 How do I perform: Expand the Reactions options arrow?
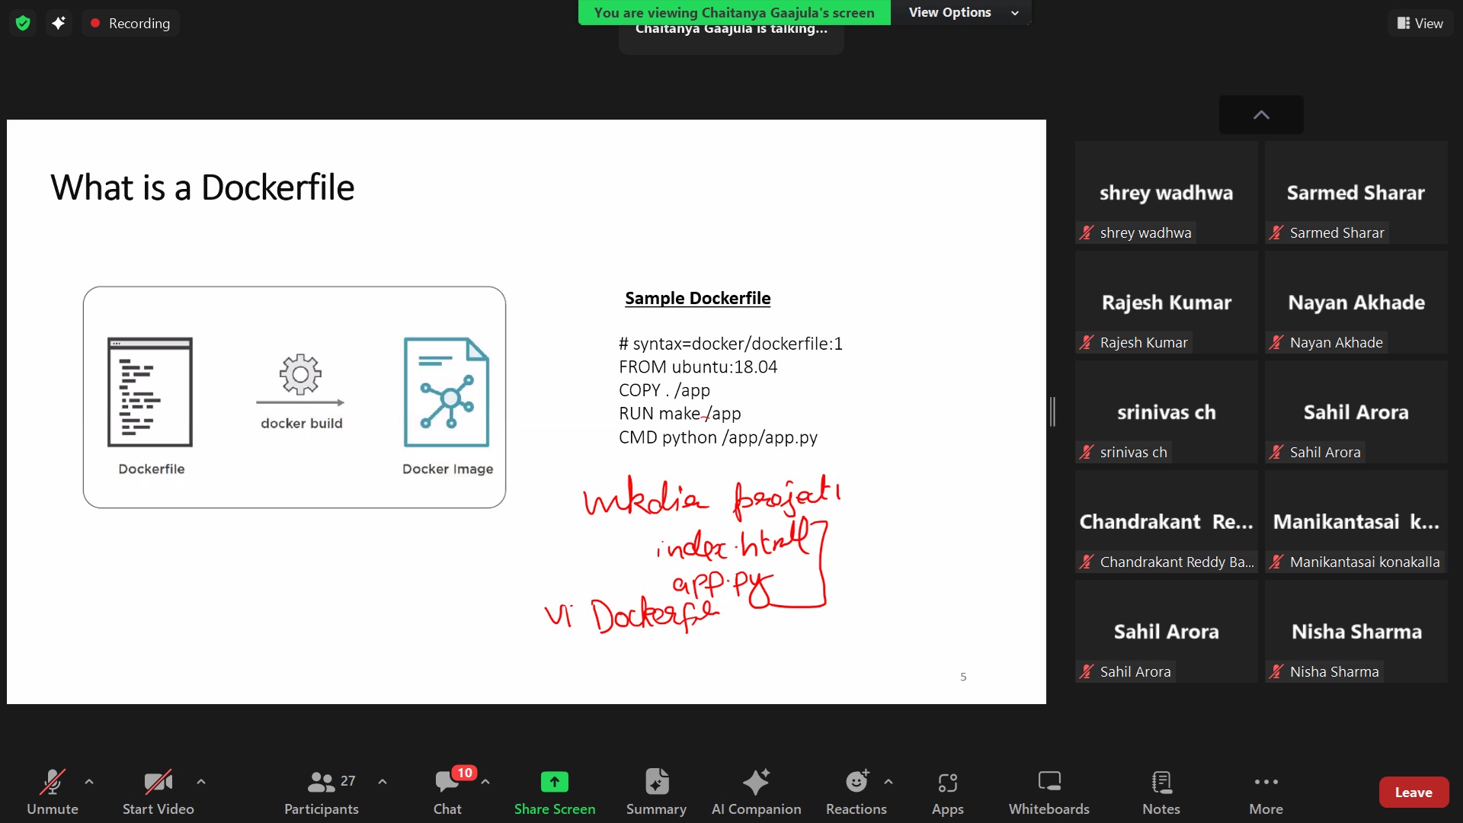click(x=888, y=781)
